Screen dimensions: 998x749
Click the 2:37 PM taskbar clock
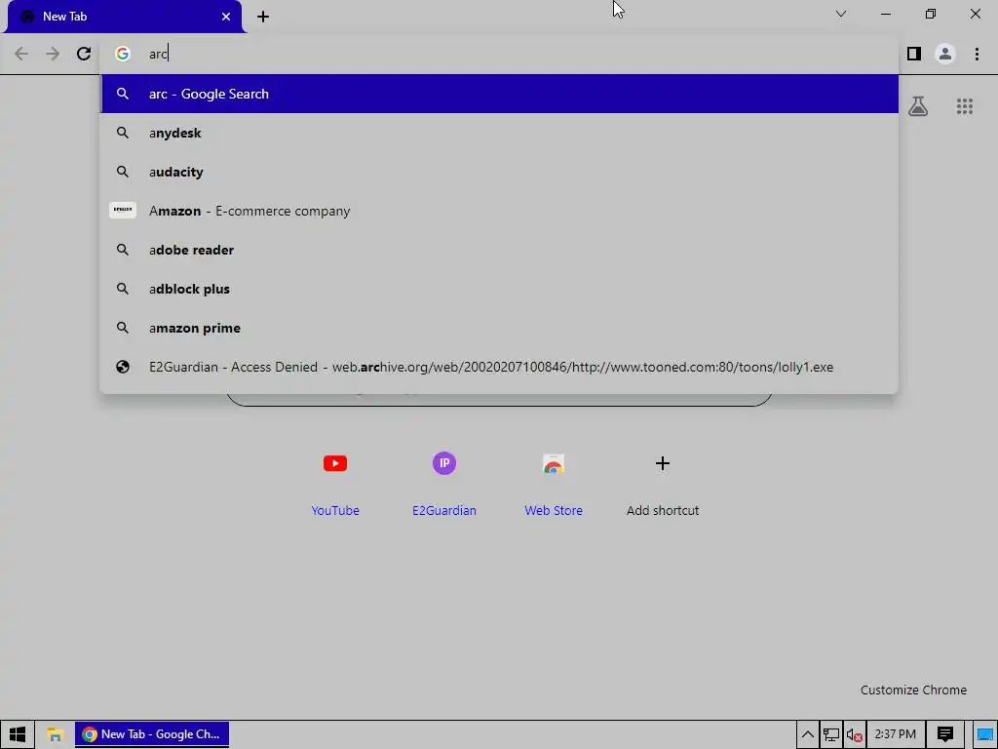[x=895, y=734]
